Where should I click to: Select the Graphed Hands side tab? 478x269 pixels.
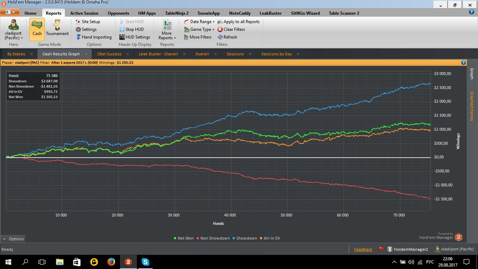pyautogui.click(x=472, y=106)
